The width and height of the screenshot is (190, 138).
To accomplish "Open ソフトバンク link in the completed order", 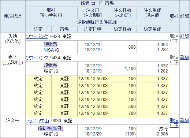I will [37, 58].
